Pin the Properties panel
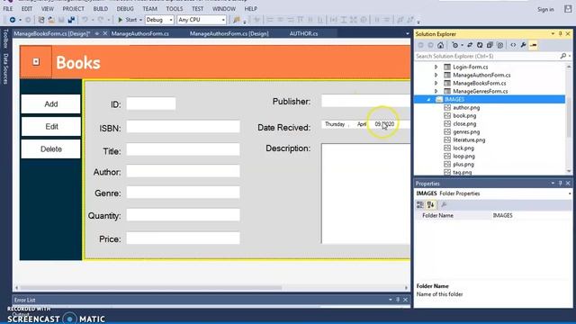576x324 pixels. tap(560, 183)
